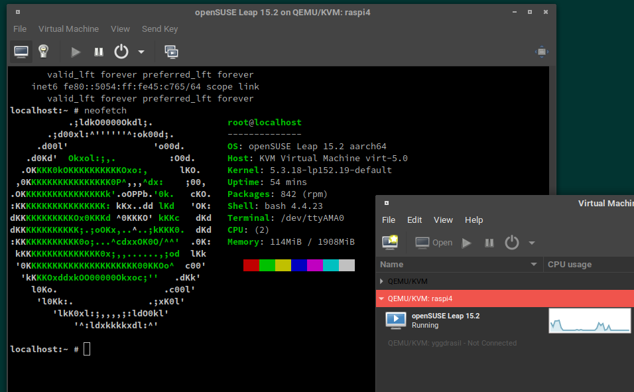634x392 pixels.
Task: Open File menu in the console window
Action: click(x=20, y=29)
